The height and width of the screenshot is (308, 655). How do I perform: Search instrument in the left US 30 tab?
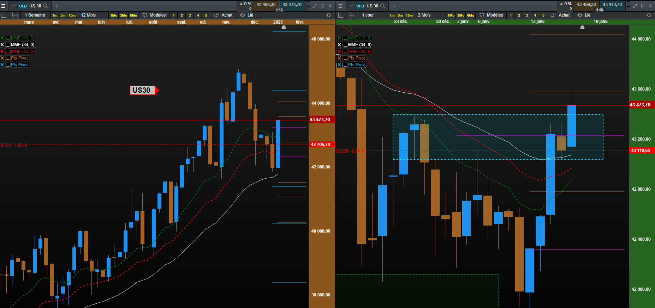(46, 6)
